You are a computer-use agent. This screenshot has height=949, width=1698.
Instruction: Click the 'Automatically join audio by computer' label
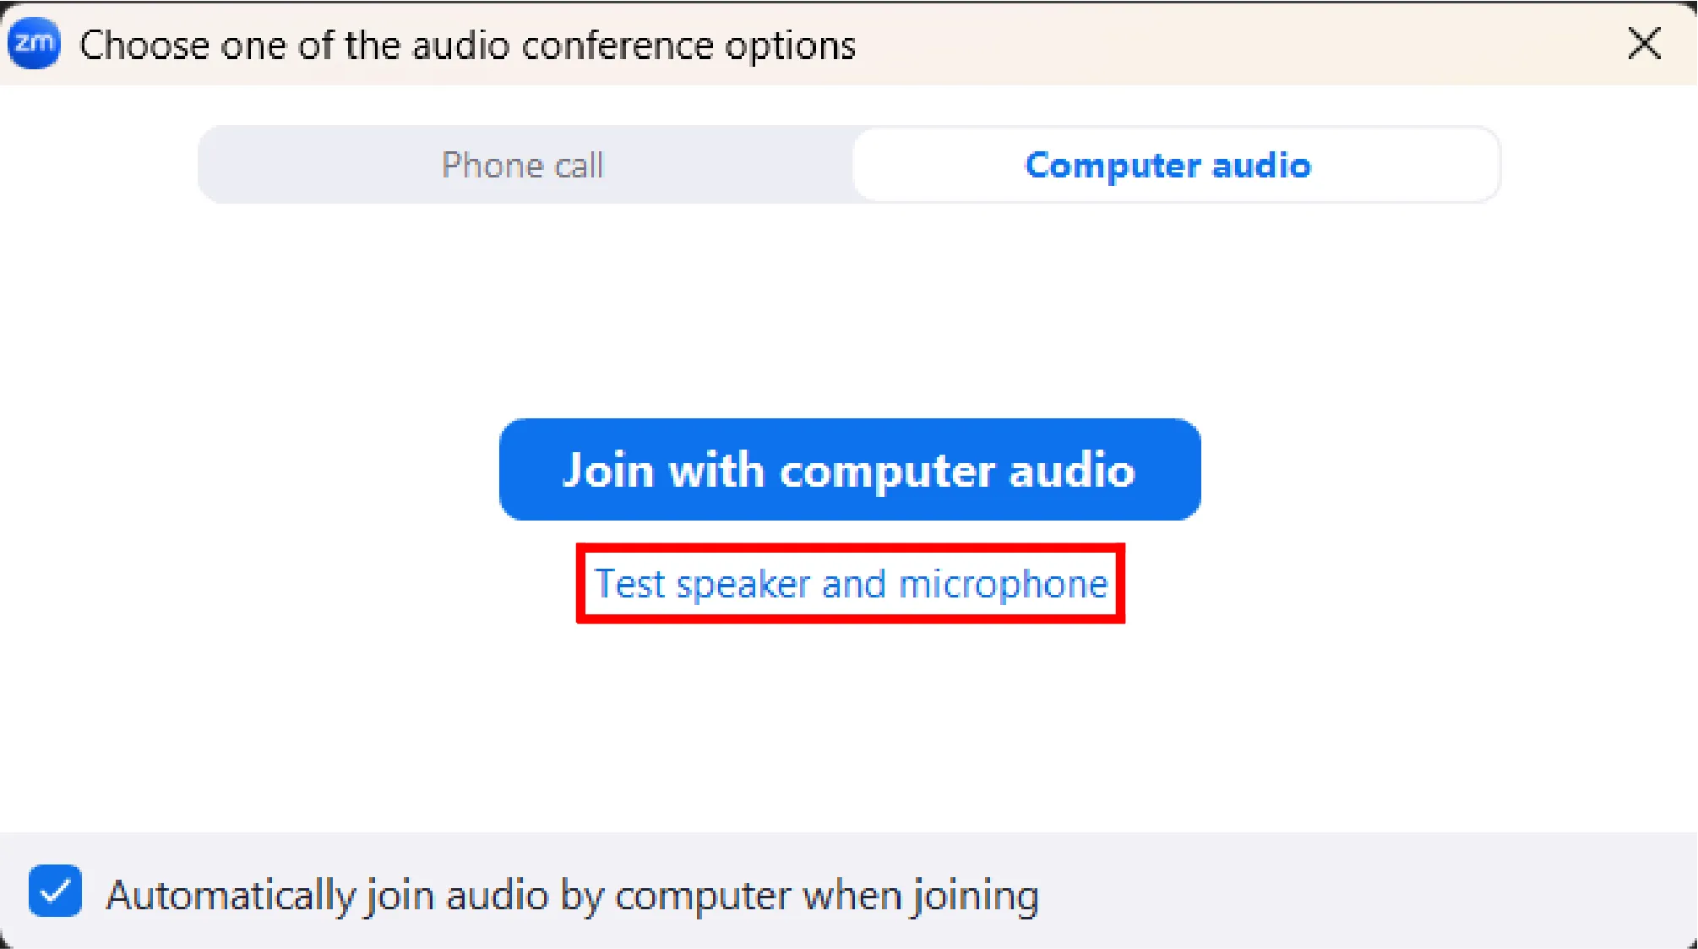pos(572,895)
